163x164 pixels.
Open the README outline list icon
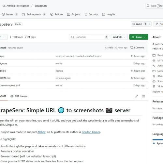click(143, 96)
